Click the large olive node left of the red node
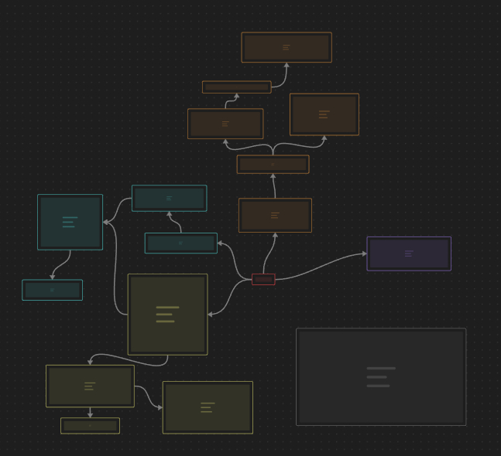 click(167, 314)
